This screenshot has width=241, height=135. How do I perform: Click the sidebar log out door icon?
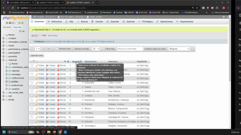tap(10, 23)
